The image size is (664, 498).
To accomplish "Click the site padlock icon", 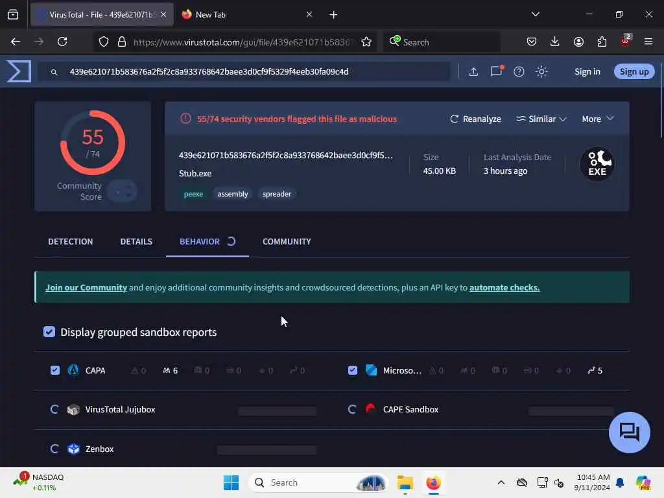I will 122,42.
